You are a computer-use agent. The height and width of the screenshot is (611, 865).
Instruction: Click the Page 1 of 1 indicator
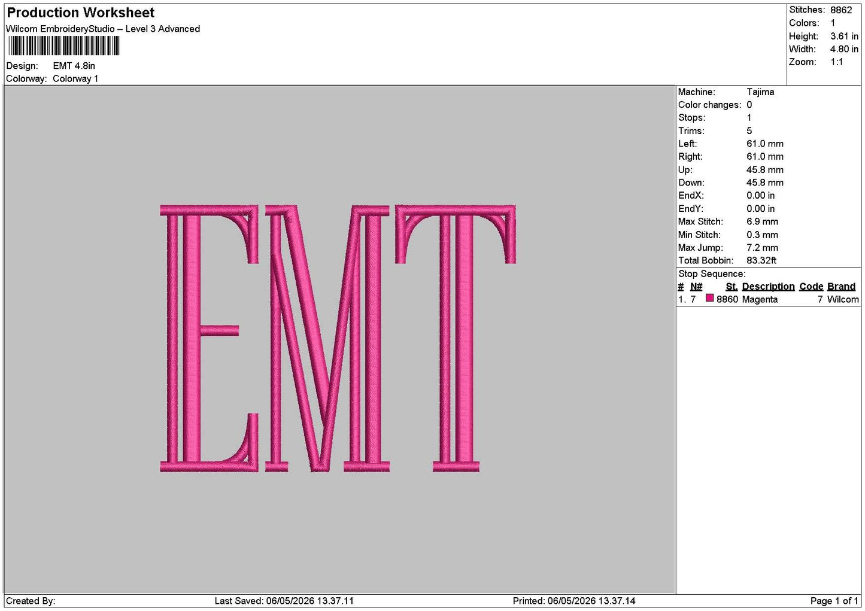(834, 601)
